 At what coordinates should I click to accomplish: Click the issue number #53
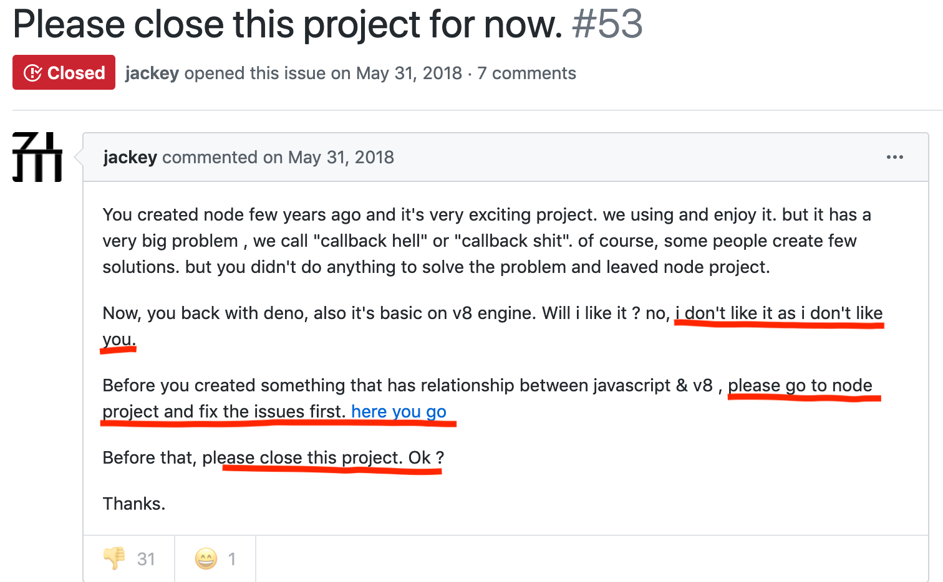[x=607, y=24]
